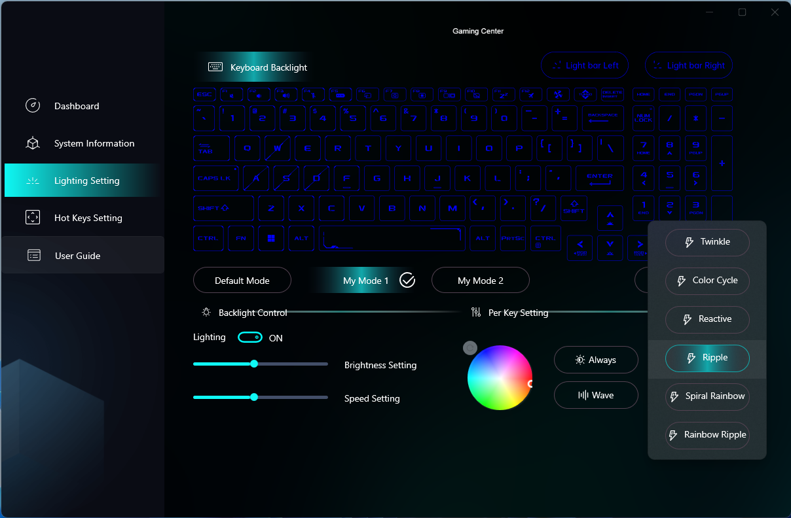Click the Wave effect button
The height and width of the screenshot is (518, 791).
(x=596, y=395)
